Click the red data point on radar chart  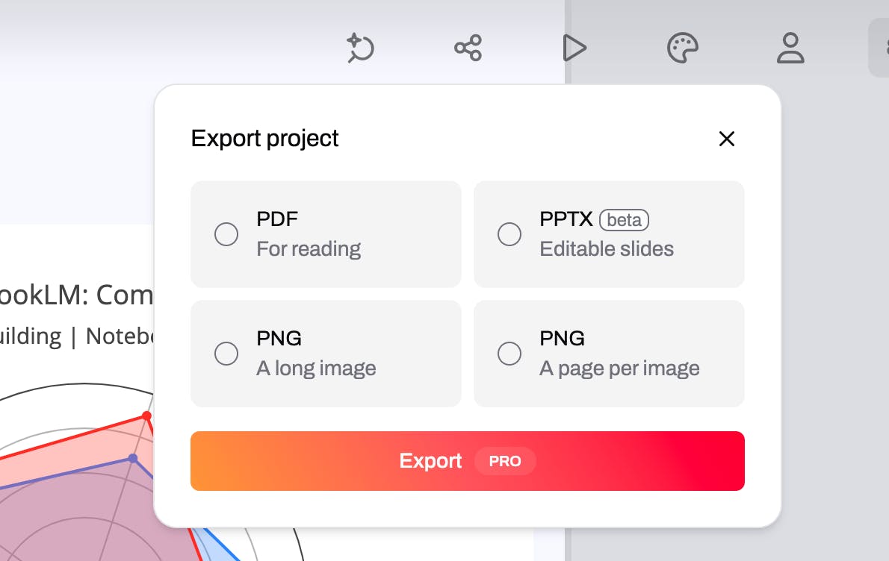click(x=146, y=416)
